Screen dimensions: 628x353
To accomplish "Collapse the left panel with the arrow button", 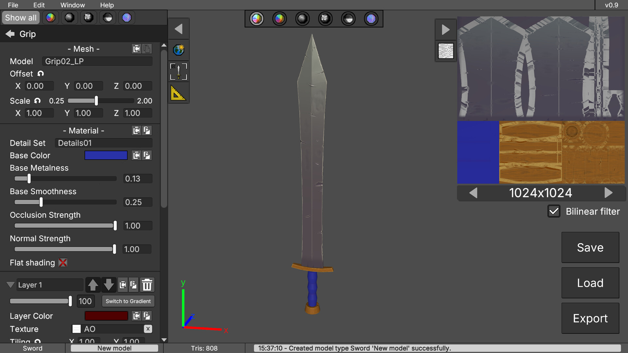I will tap(179, 28).
